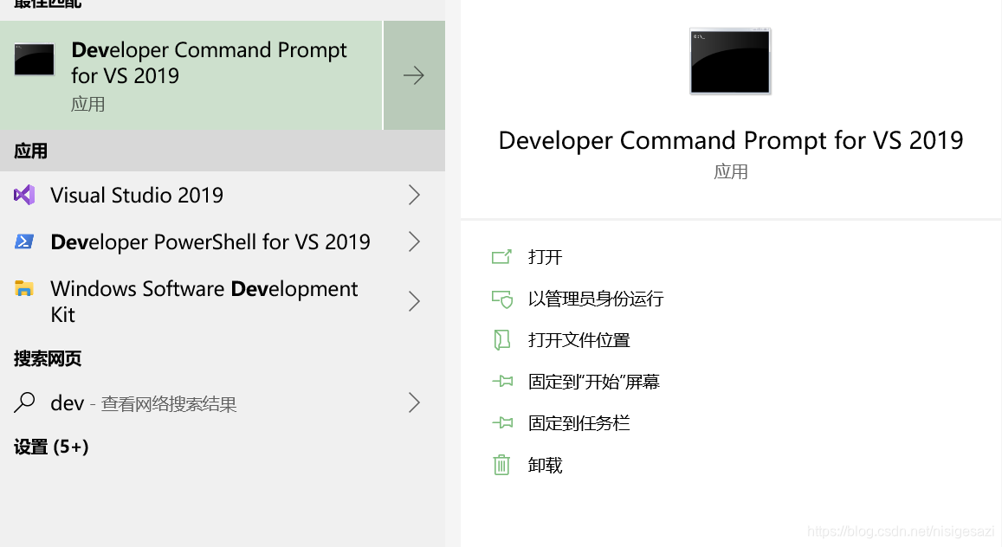Image resolution: width=1002 pixels, height=547 pixels.
Task: Expand chevron for Developer PowerShell for VS 2019
Action: [414, 241]
